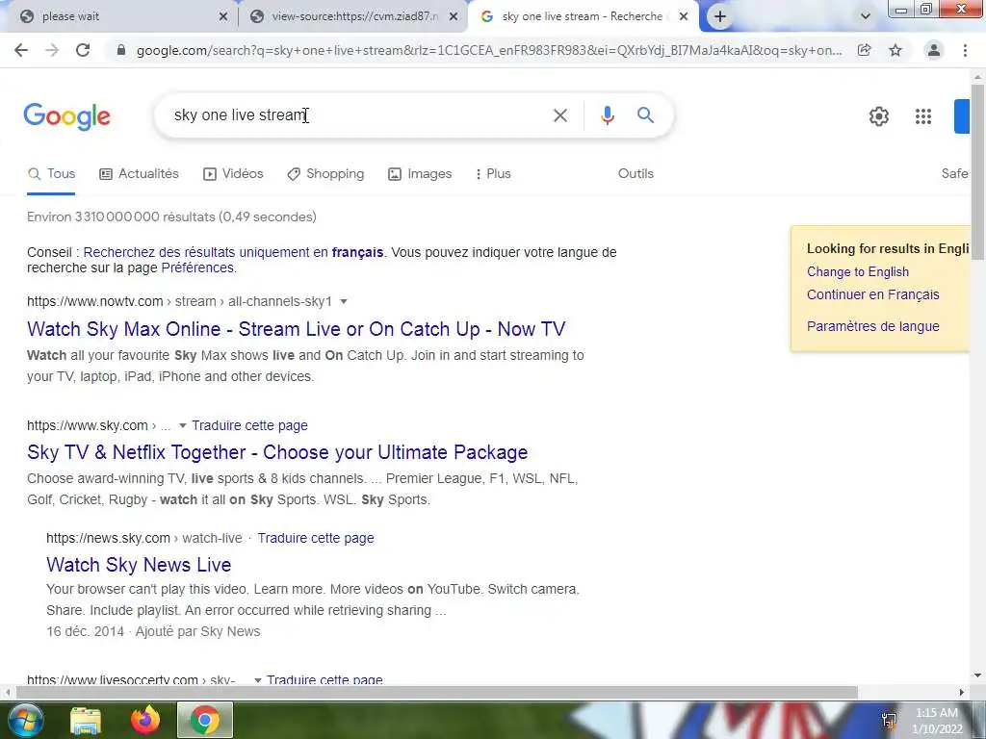Viewport: 986px width, 739px height.
Task: Close the 'please wait' tab
Action: click(223, 17)
